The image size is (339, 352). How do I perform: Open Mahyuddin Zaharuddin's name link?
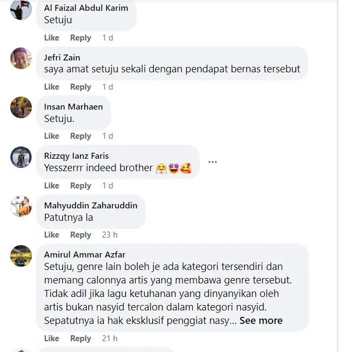[x=91, y=205]
